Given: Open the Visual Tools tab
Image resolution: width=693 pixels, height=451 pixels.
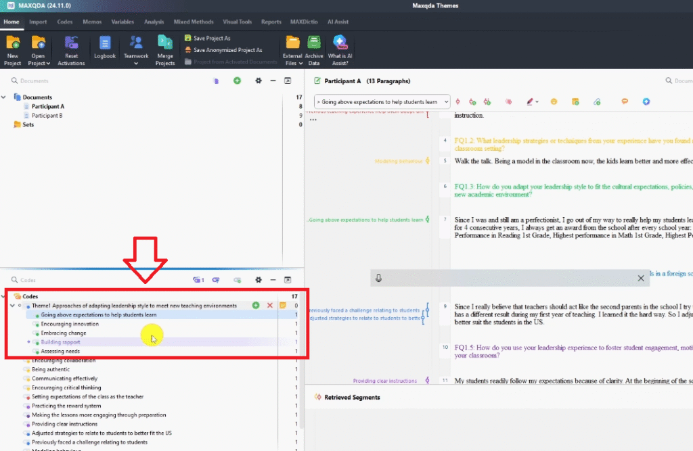Looking at the screenshot, I should tap(237, 22).
